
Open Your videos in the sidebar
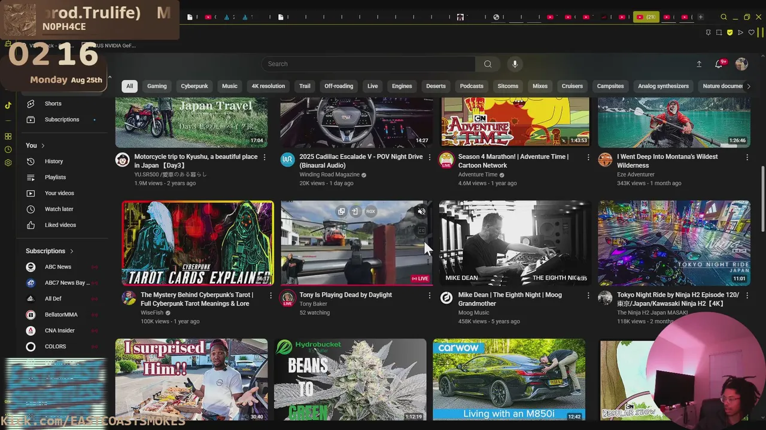click(x=62, y=193)
